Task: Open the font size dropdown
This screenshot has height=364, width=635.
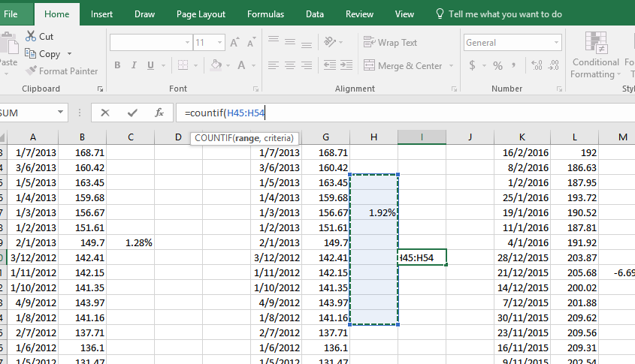Action: (219, 43)
